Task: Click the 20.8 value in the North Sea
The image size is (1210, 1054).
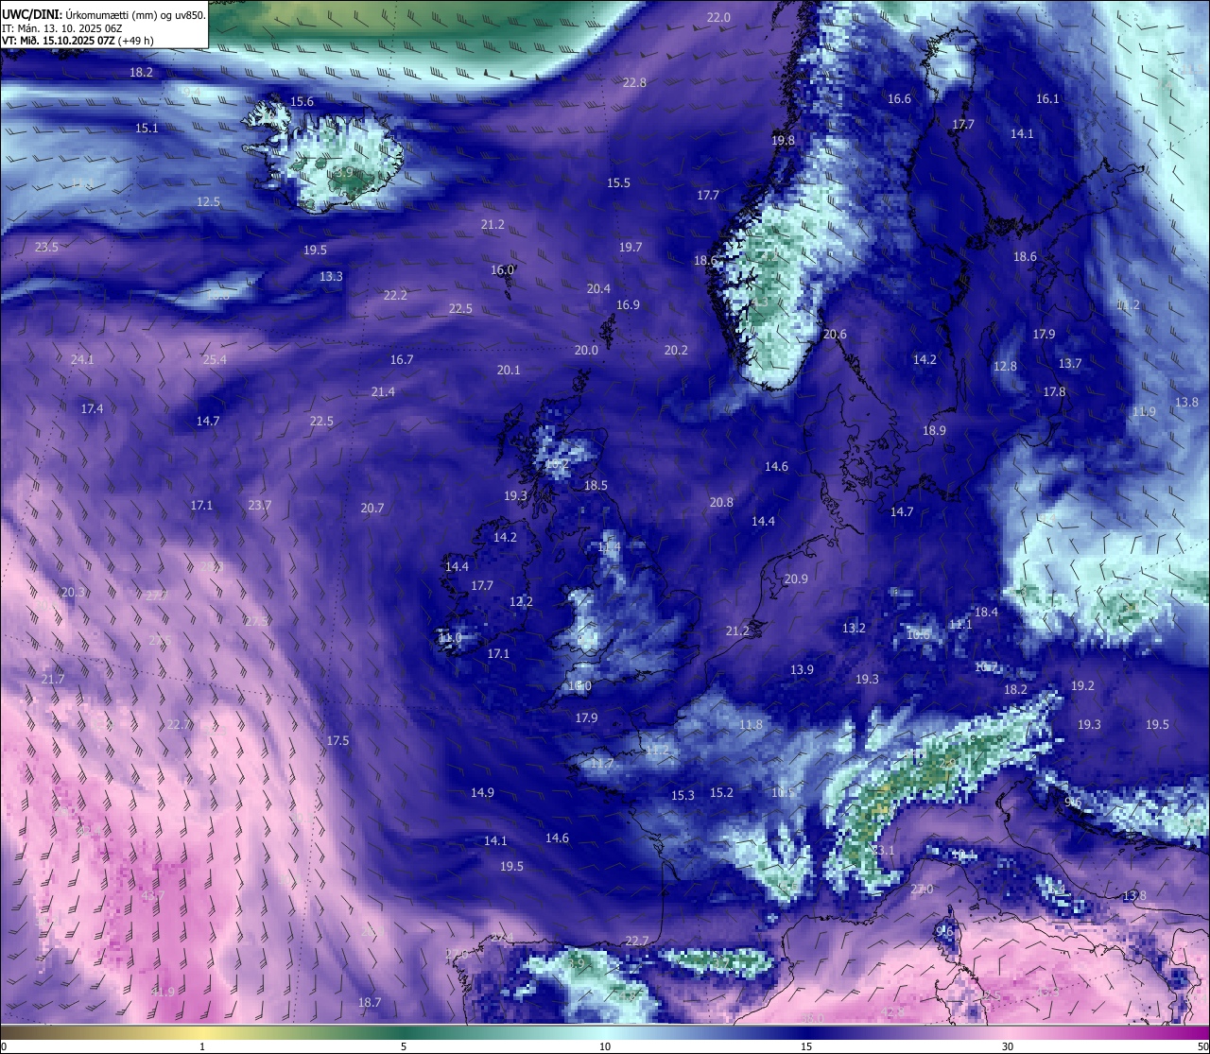Action: pyautogui.click(x=721, y=502)
